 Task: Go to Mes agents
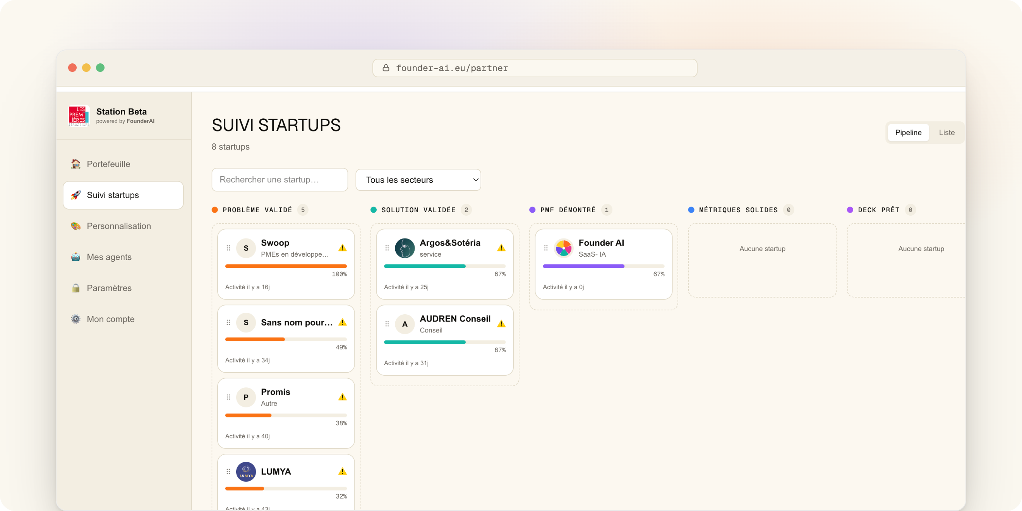(123, 257)
